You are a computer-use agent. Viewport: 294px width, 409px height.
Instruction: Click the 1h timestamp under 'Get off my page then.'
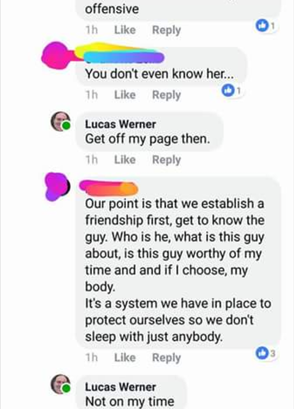[x=91, y=160]
